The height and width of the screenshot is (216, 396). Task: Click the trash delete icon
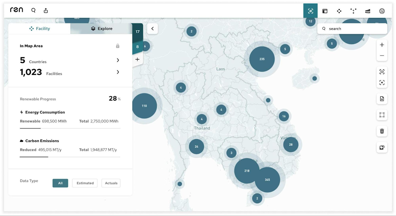pyautogui.click(x=382, y=131)
